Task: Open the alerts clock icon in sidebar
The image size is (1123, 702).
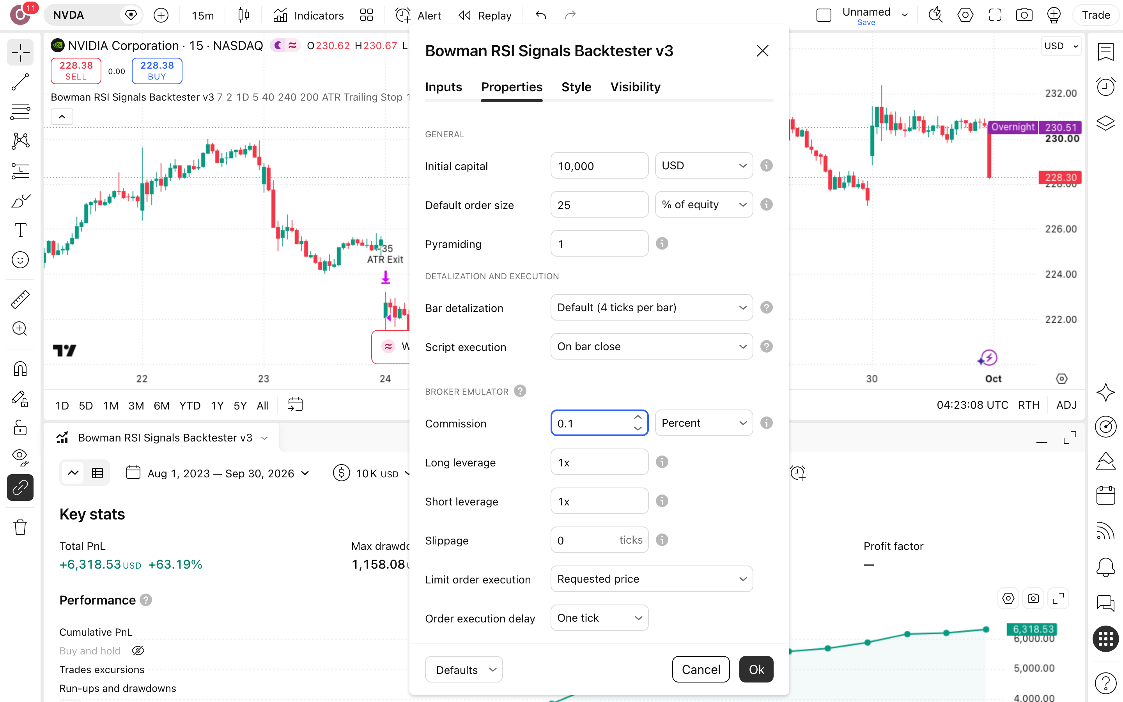Action: click(x=1105, y=87)
